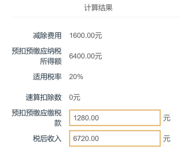Select the 6400.00元 taxable income value
180x150 pixels.
click(x=86, y=56)
